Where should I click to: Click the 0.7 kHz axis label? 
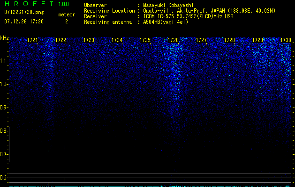coord(4,154)
